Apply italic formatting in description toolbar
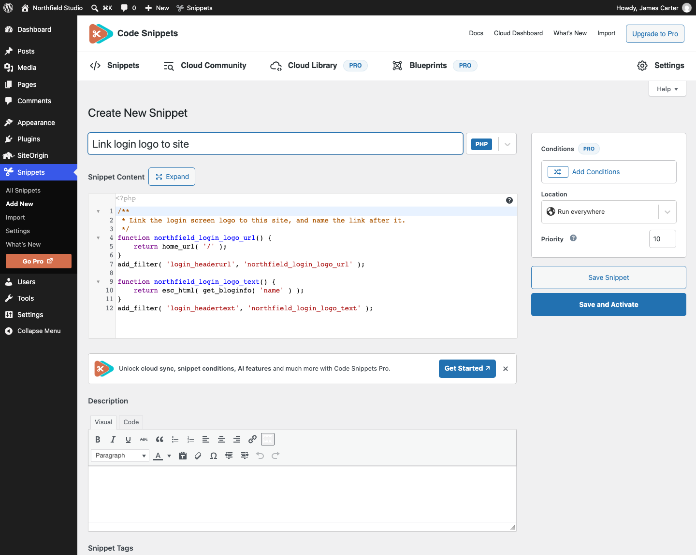 [113, 439]
